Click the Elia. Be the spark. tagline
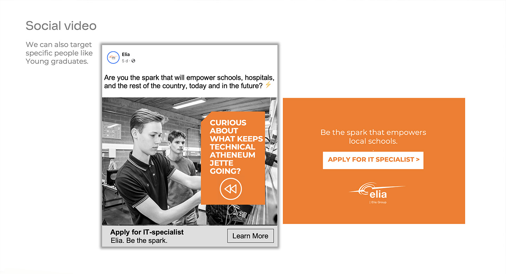 pos(139,241)
